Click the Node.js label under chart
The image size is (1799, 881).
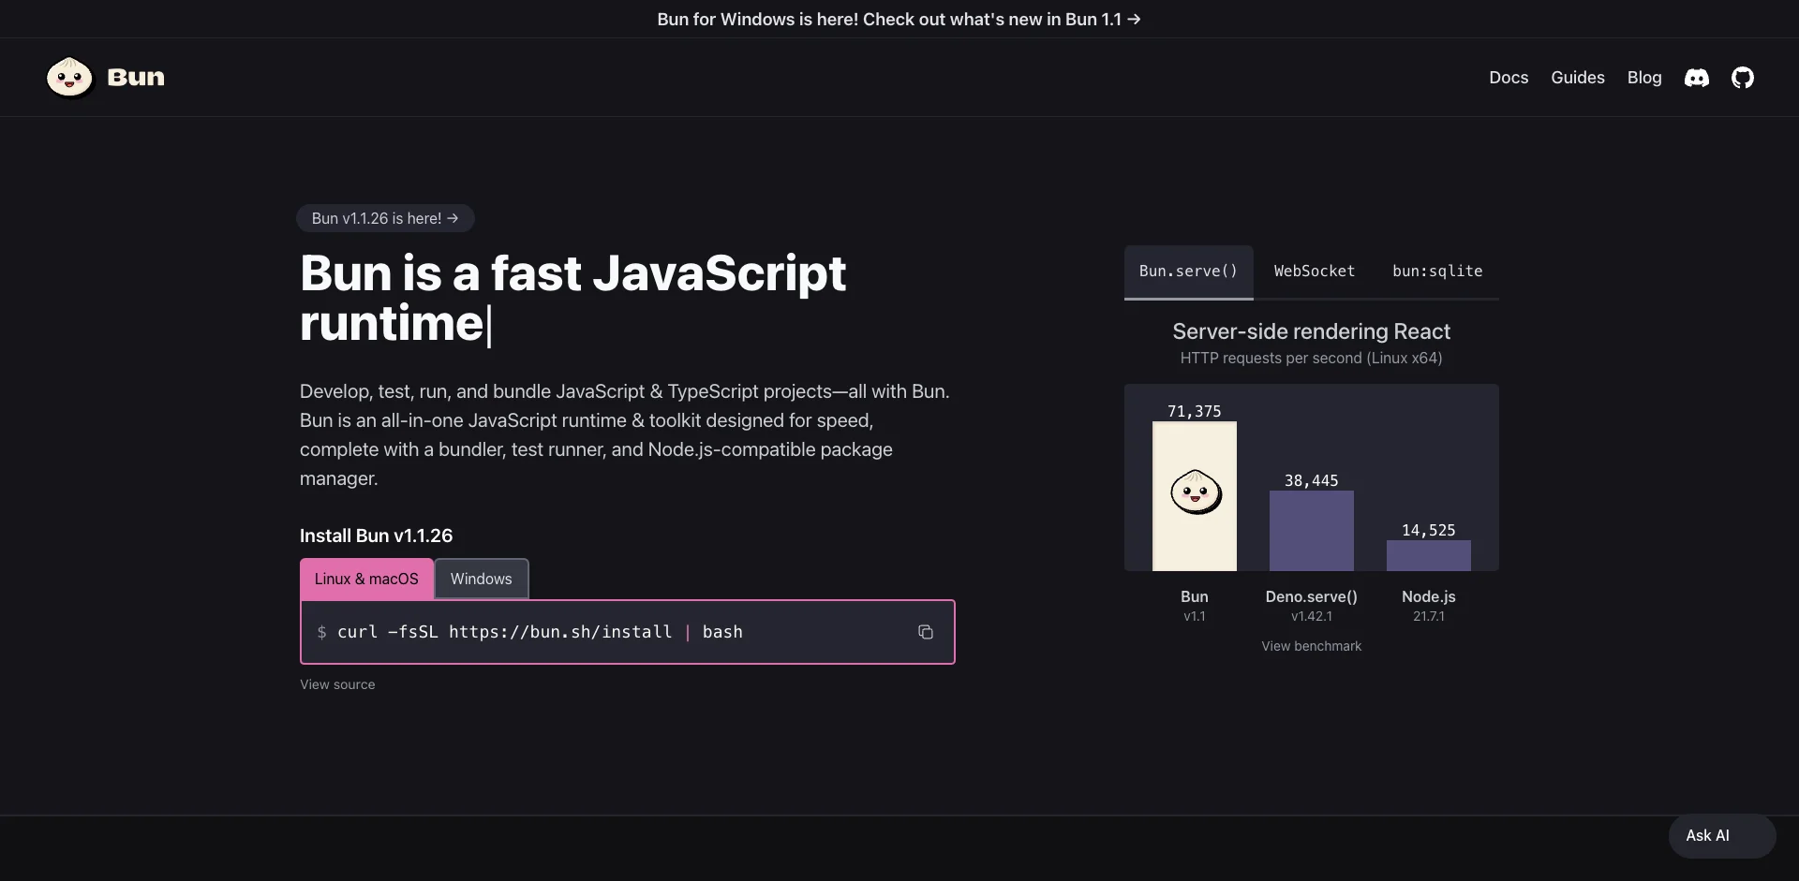point(1428,596)
